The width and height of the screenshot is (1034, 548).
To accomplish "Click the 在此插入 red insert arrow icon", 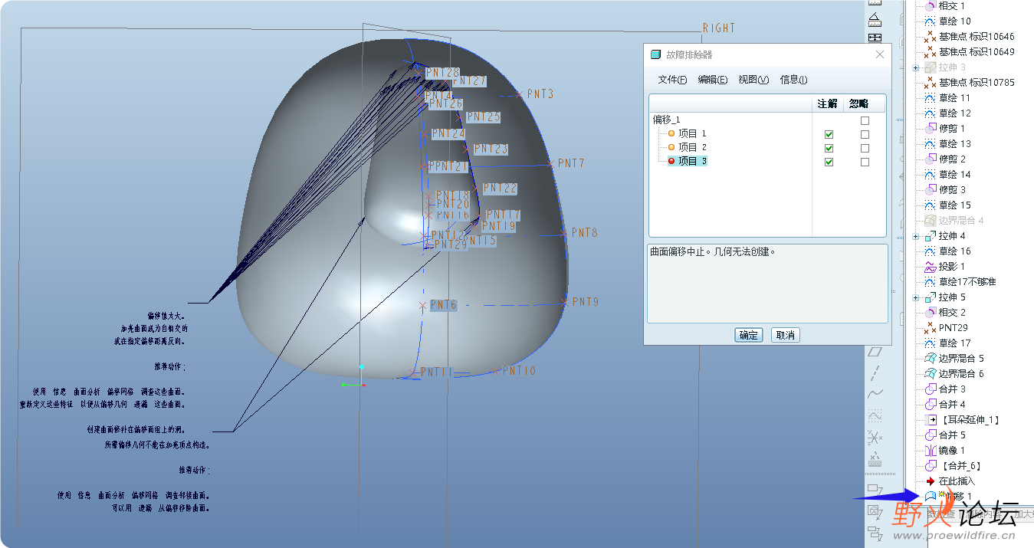I will [930, 481].
